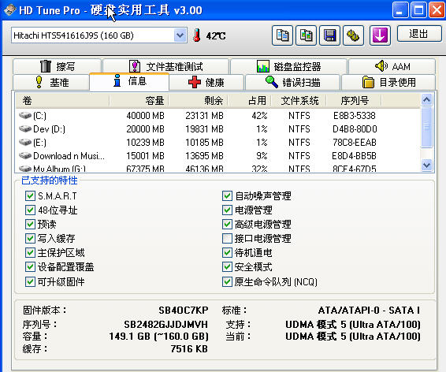Select the 信息 info tab
This screenshot has width=446, height=372.
pyautogui.click(x=129, y=81)
